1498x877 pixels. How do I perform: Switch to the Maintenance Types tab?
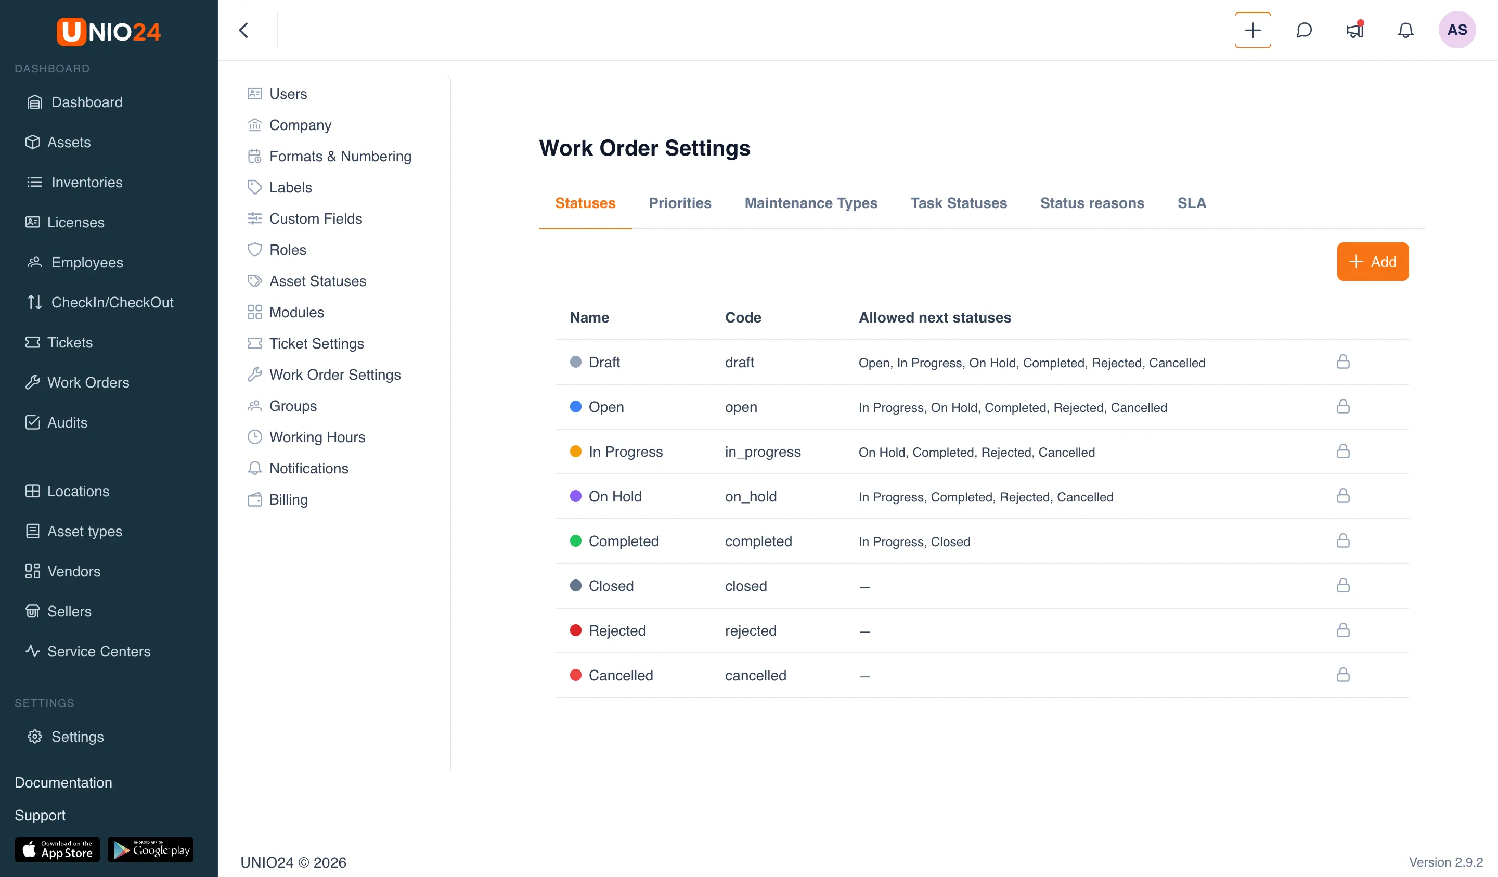coord(811,203)
